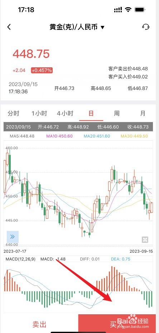
Task: Tap the 高:448.92 value in info bar
Action: (78, 127)
